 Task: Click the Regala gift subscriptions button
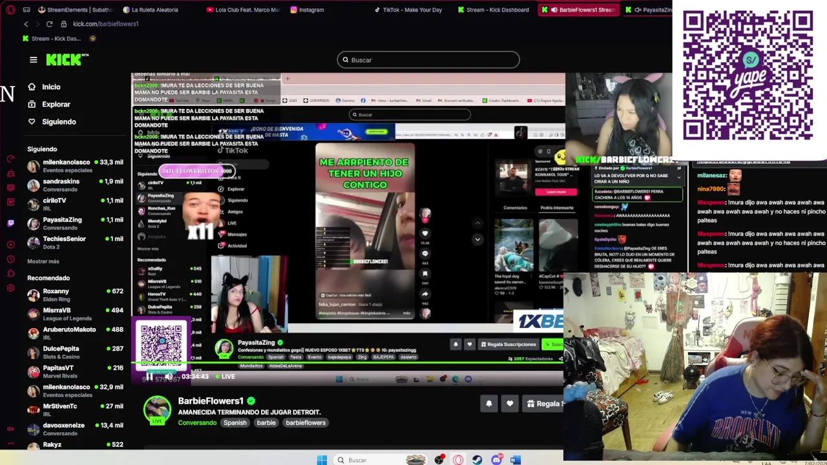point(543,404)
